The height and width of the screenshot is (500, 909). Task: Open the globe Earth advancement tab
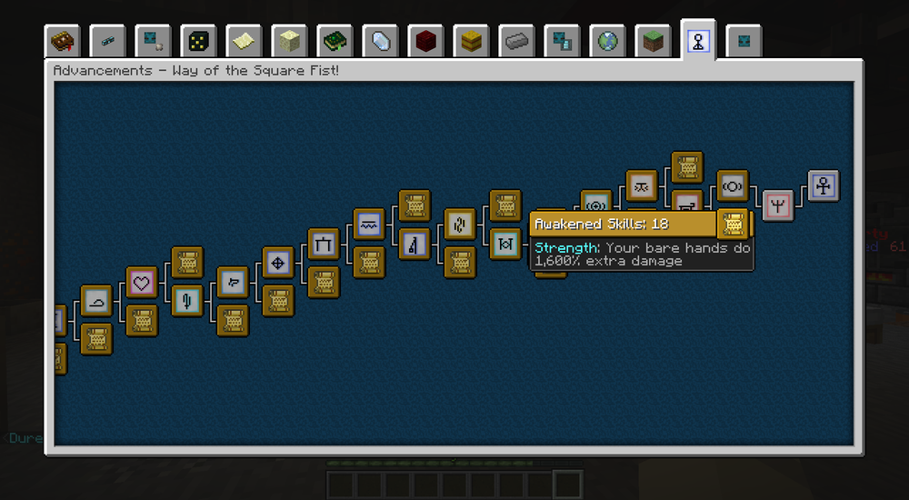608,42
